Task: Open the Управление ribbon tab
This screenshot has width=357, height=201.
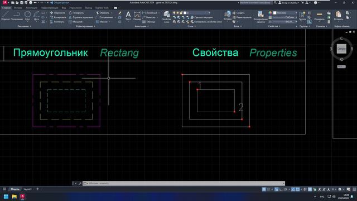Action: coord(75,8)
